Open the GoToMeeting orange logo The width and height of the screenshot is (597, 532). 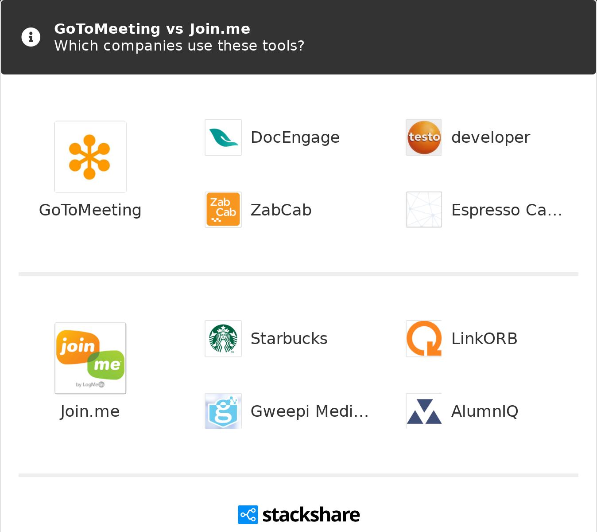(x=90, y=157)
